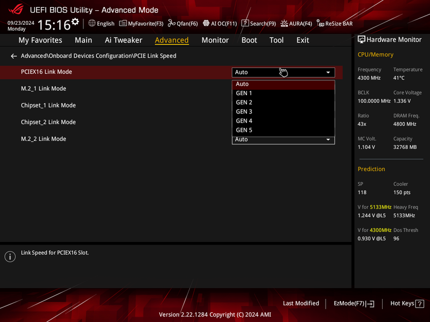Launch AI OC(F11) icon
Screen dimensions: 430x322
pyautogui.click(x=206, y=23)
